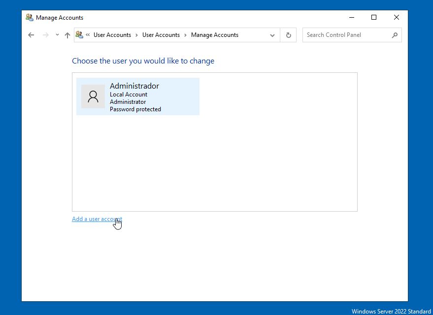The width and height of the screenshot is (433, 315).
Task: Navigate to the first User Accounts breadcrumb
Action: tap(112, 35)
